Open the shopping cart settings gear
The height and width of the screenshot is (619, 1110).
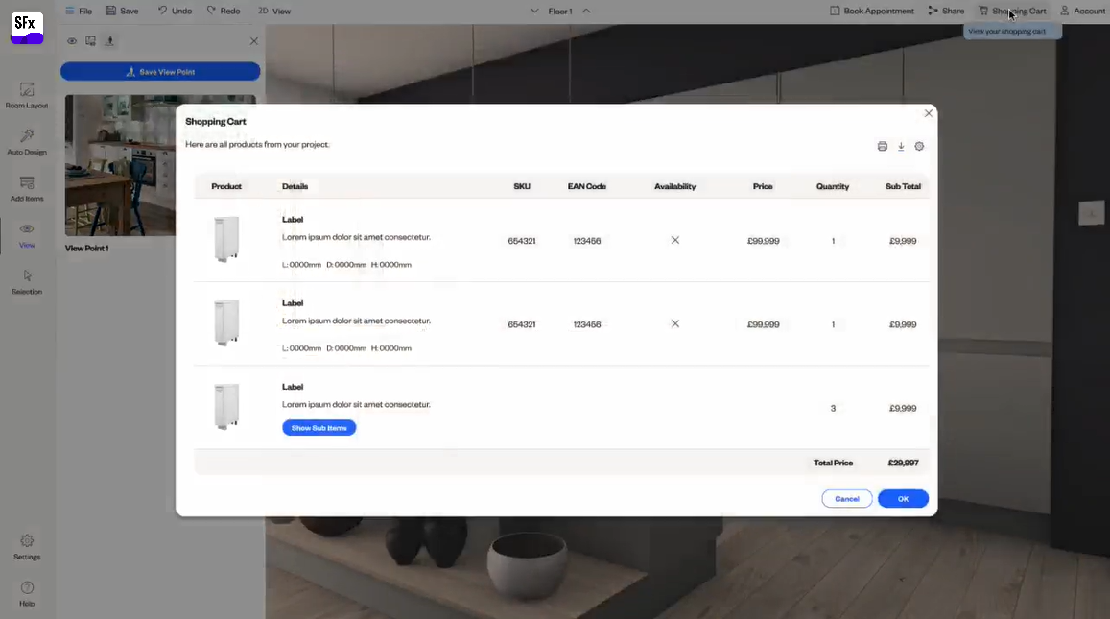tap(919, 146)
